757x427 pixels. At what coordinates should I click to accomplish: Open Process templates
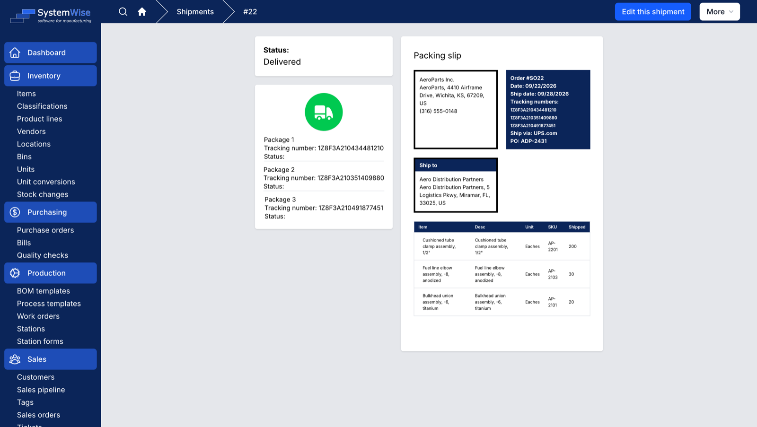[x=49, y=304]
